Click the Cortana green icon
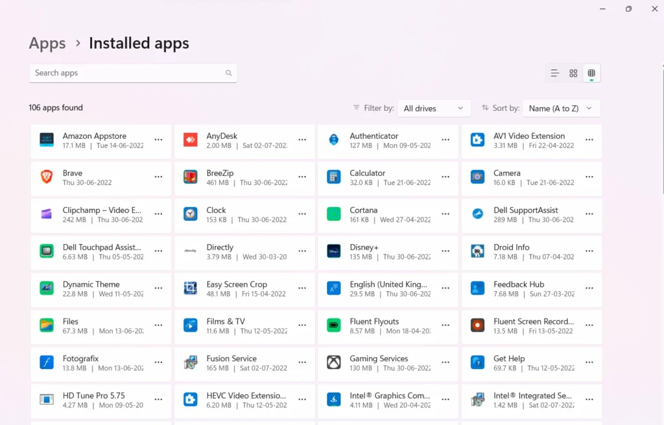This screenshot has height=425, width=664. coord(334,214)
